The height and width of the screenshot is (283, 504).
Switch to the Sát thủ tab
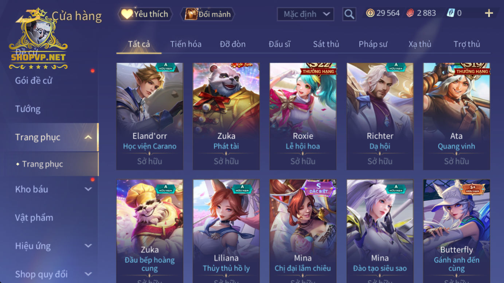(326, 44)
